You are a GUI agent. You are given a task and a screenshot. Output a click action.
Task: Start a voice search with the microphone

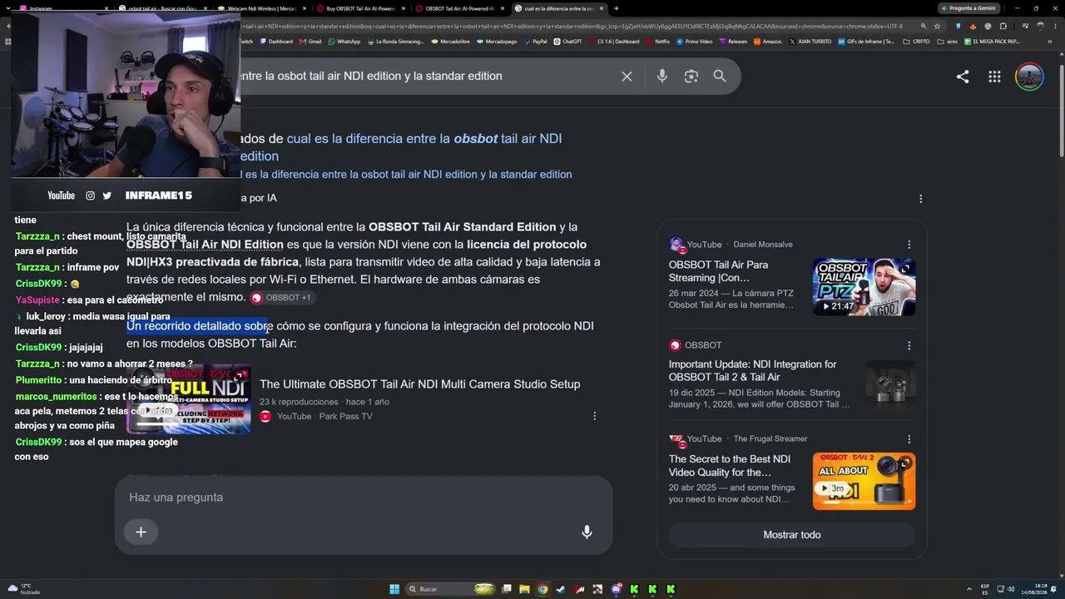point(662,77)
